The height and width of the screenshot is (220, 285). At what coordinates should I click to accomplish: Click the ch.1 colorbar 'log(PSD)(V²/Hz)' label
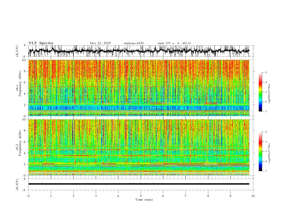click(x=270, y=94)
